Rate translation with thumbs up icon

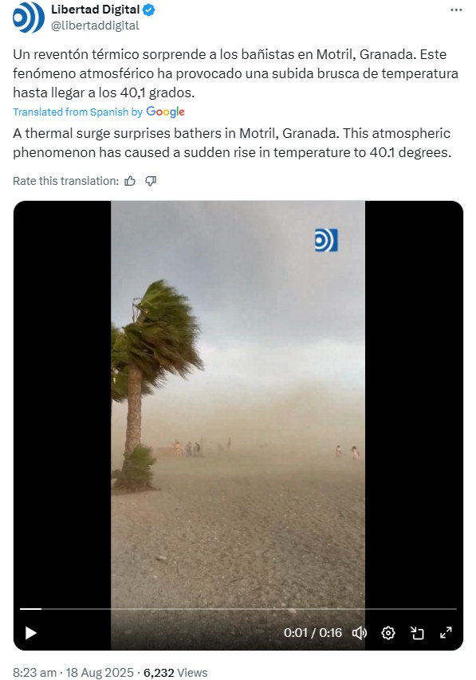pyautogui.click(x=130, y=181)
